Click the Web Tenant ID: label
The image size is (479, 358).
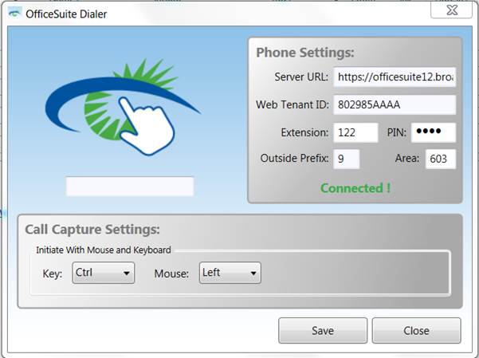point(293,105)
